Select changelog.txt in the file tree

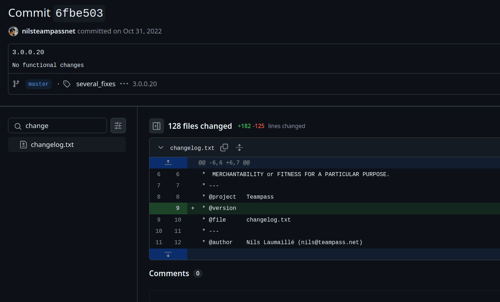pos(52,144)
